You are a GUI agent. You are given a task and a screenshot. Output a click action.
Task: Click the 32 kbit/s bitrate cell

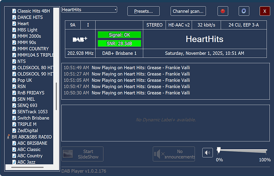click(x=206, y=25)
